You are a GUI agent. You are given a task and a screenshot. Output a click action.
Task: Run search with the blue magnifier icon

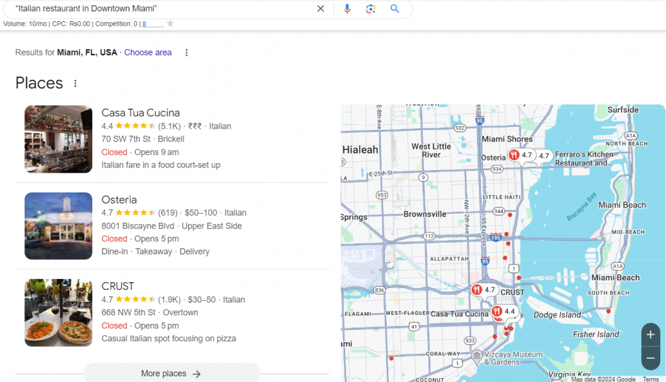click(x=394, y=8)
